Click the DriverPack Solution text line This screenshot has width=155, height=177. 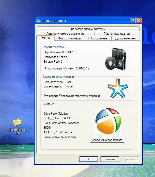click(56, 114)
